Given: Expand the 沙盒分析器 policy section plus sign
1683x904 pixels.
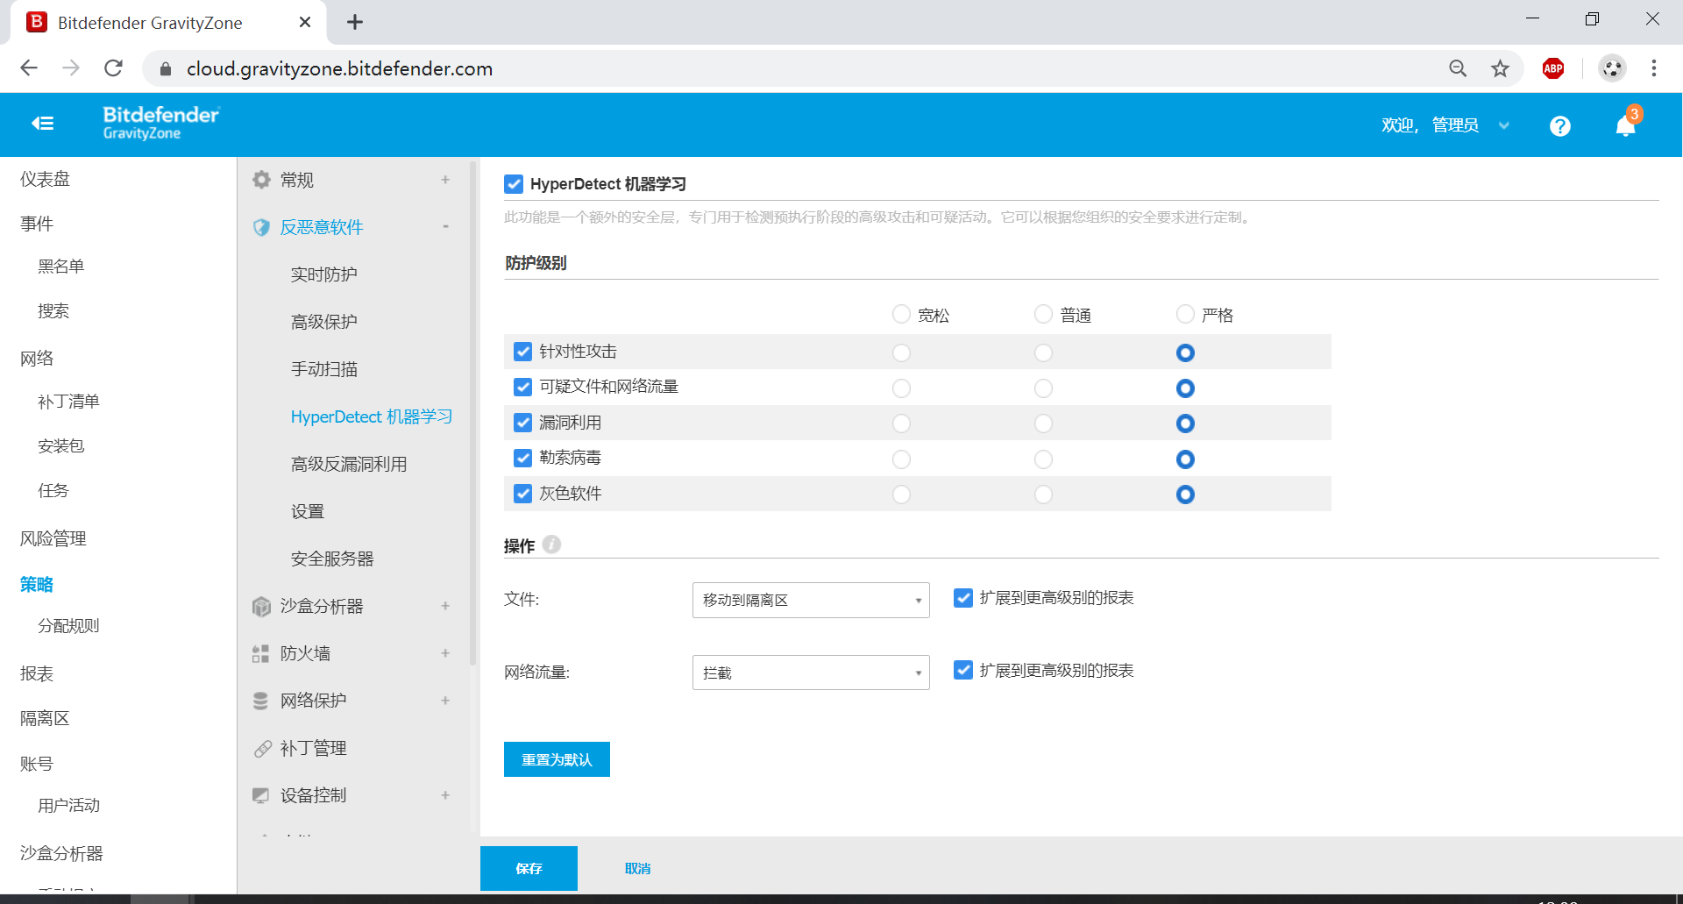Looking at the screenshot, I should (x=445, y=606).
